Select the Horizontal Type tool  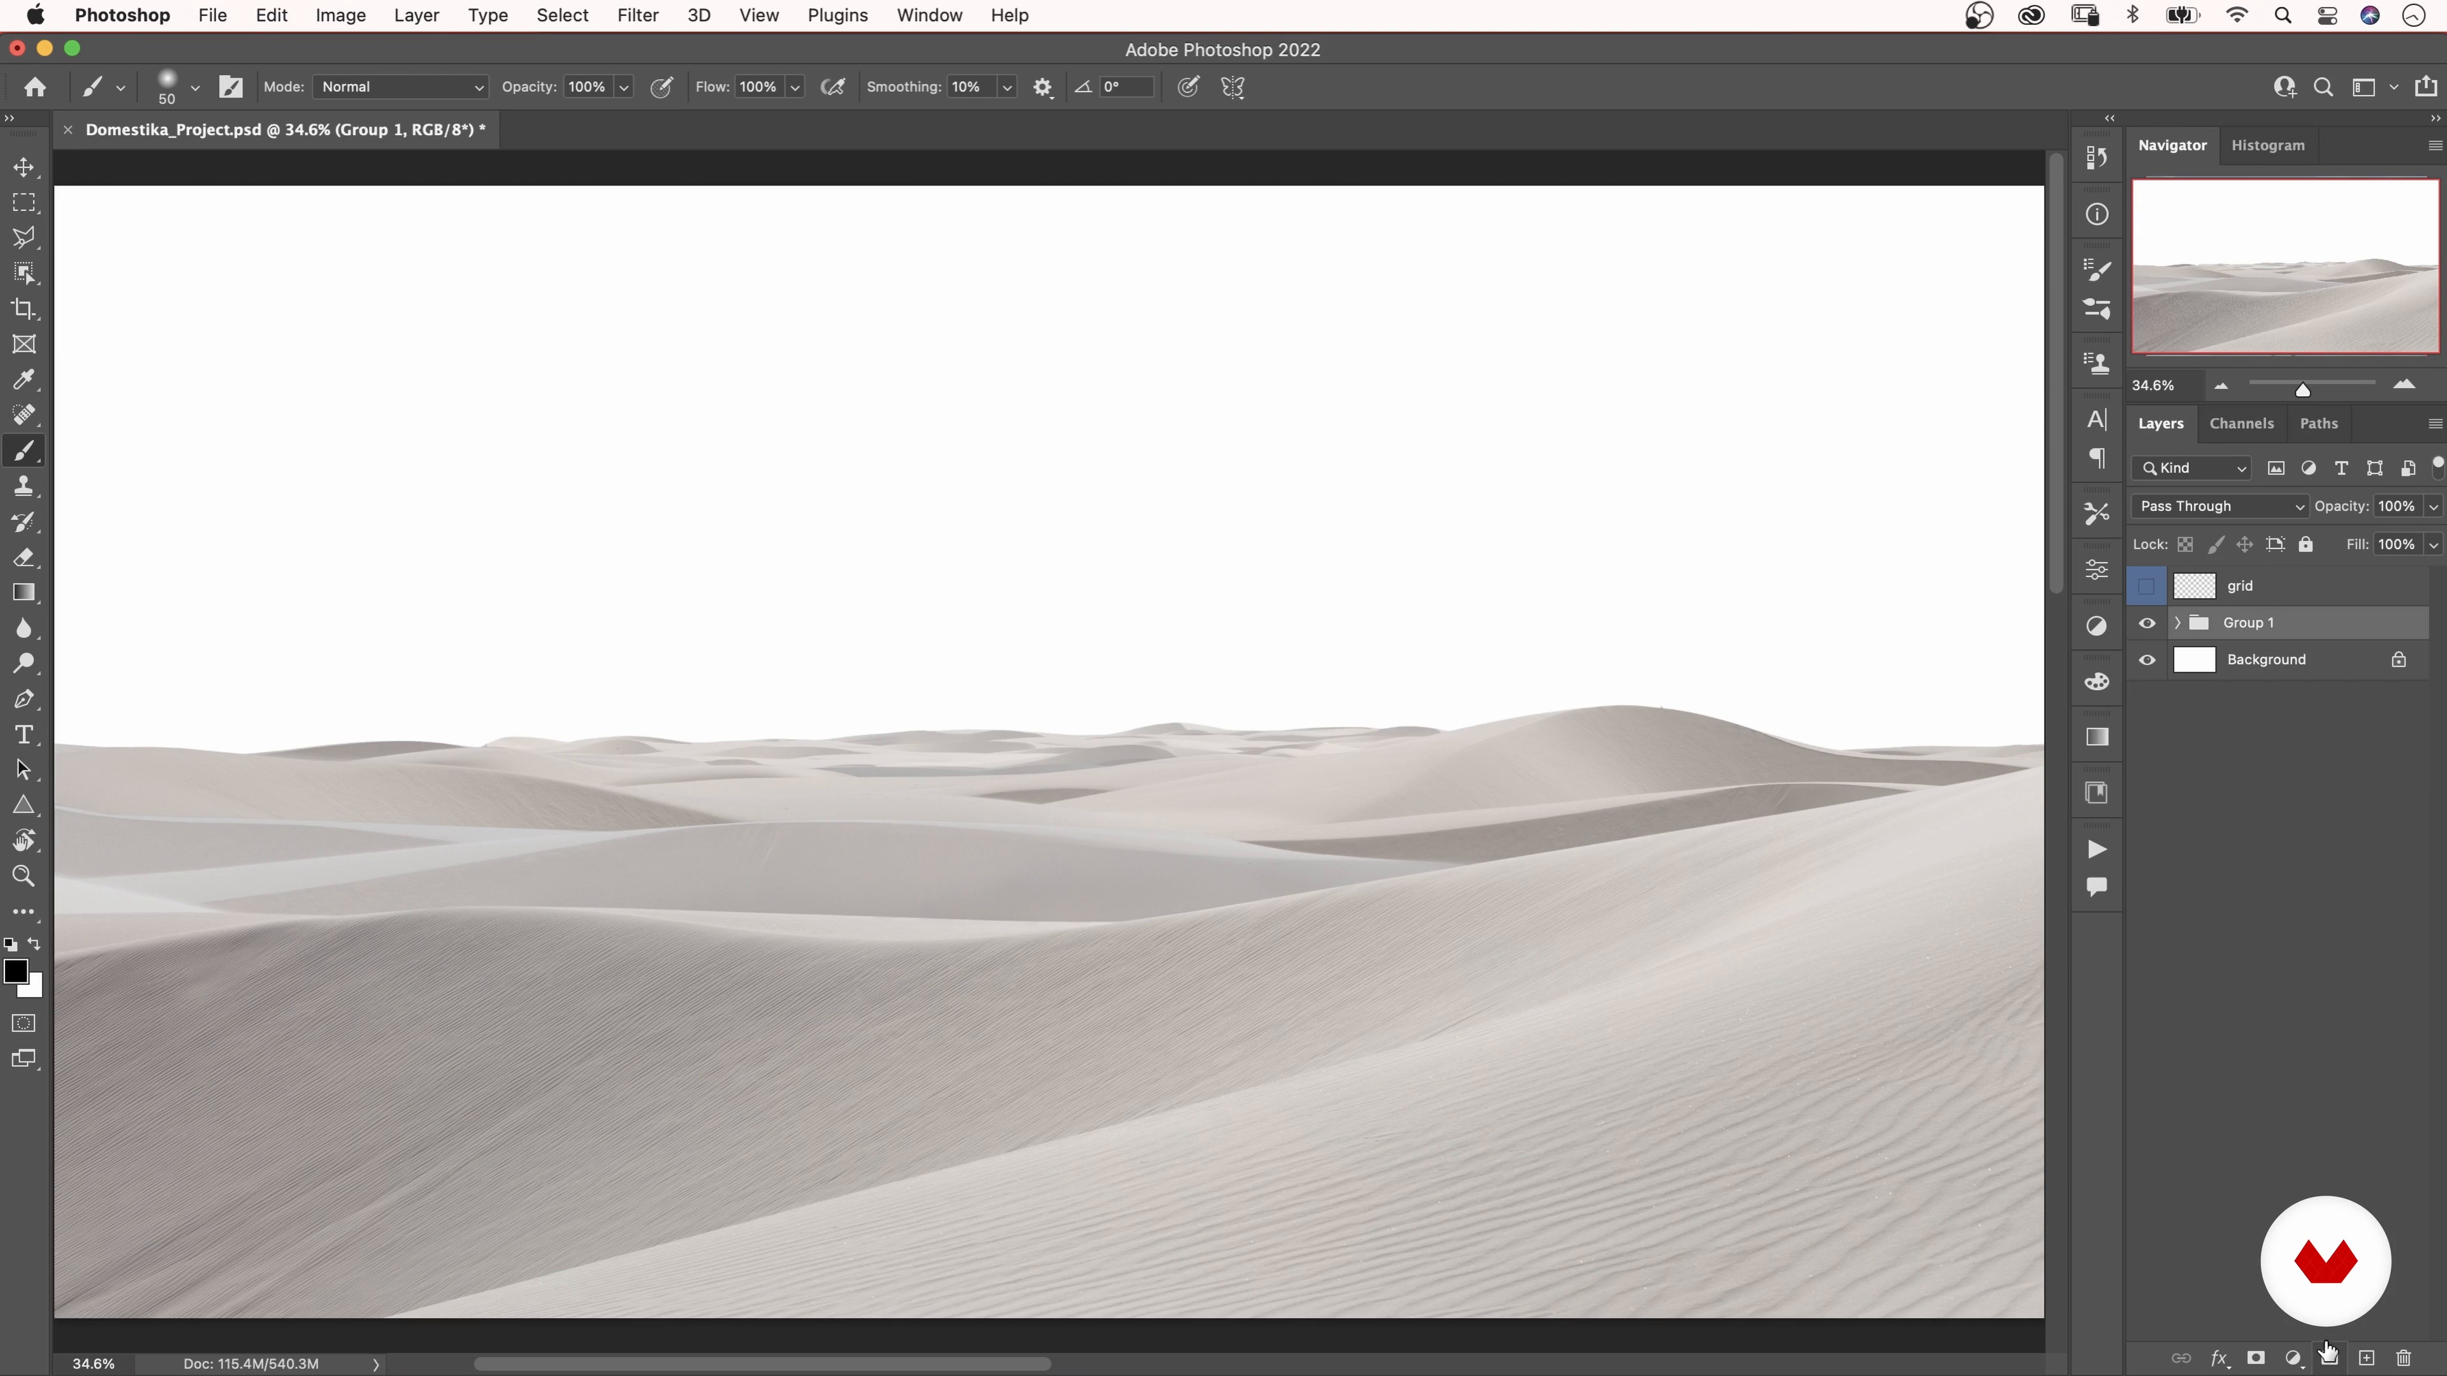[24, 734]
